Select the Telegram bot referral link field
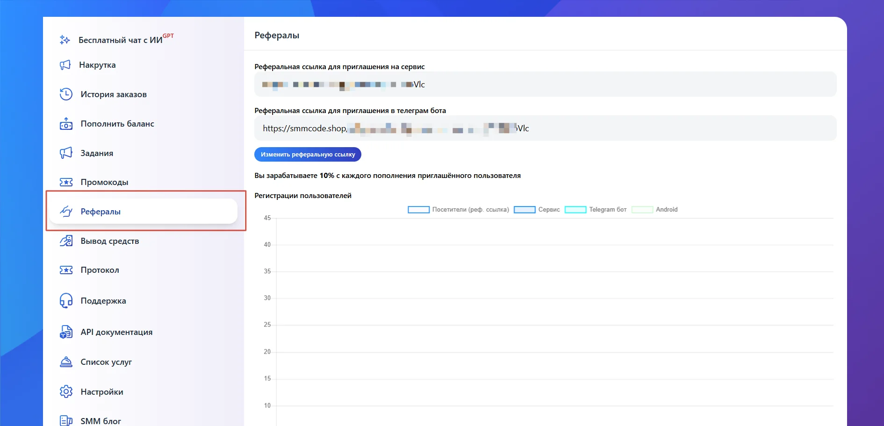The image size is (884, 426). tap(545, 128)
